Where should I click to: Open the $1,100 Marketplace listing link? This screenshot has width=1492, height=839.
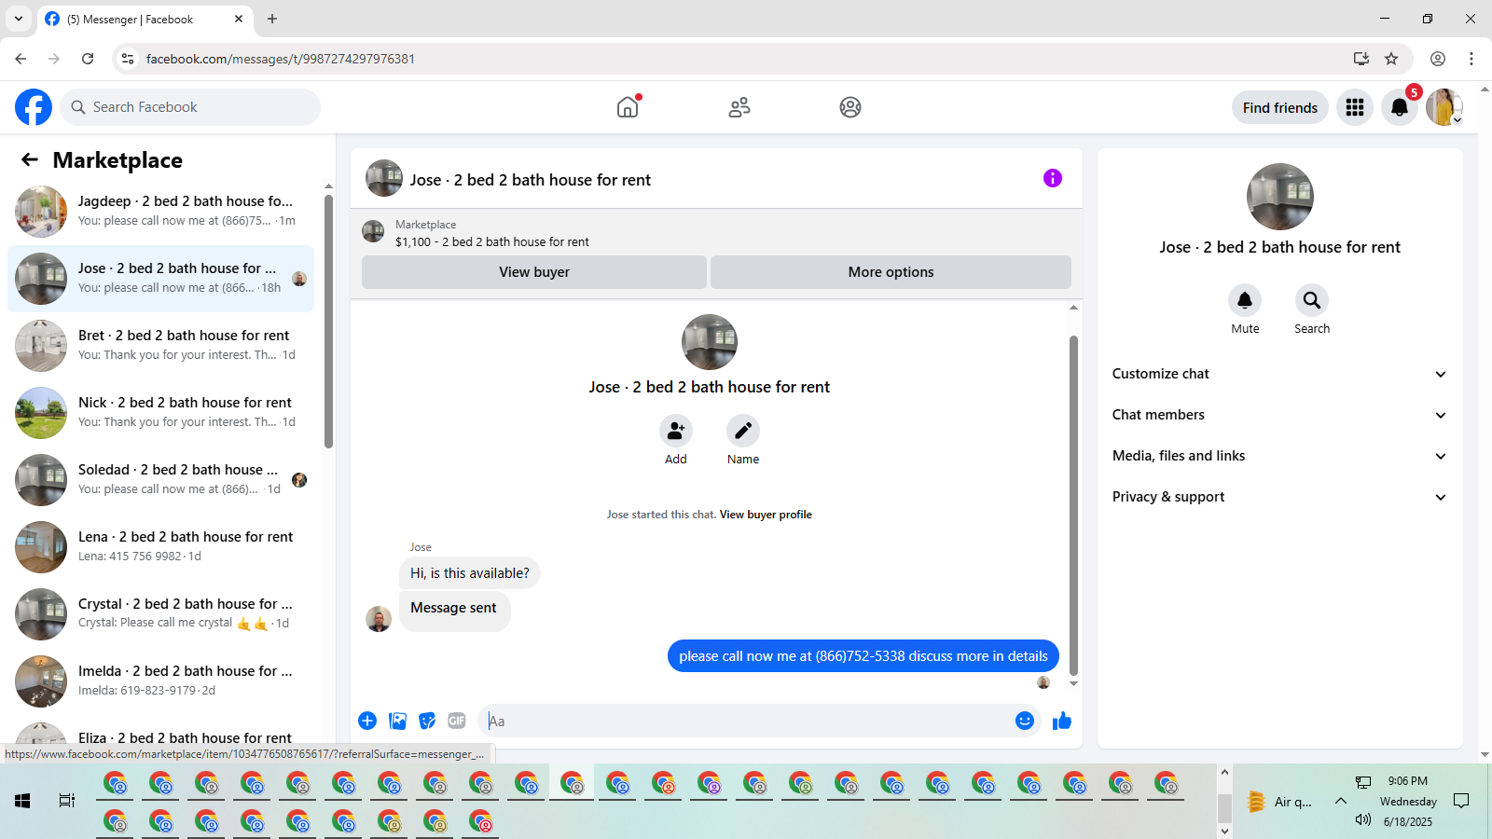[x=492, y=241]
